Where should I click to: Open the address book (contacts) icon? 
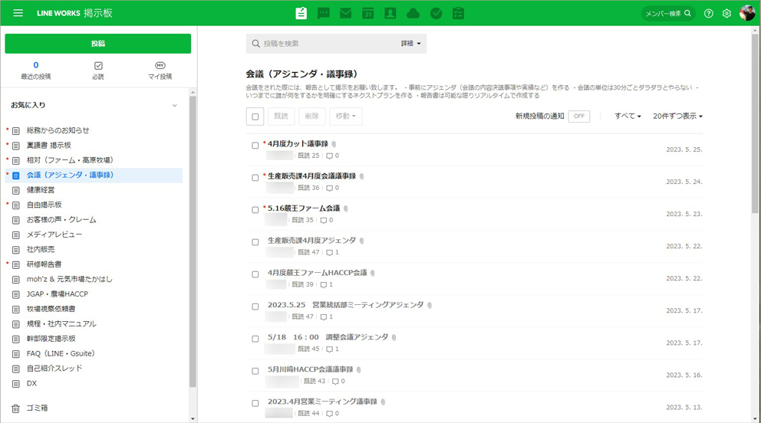[390, 13]
